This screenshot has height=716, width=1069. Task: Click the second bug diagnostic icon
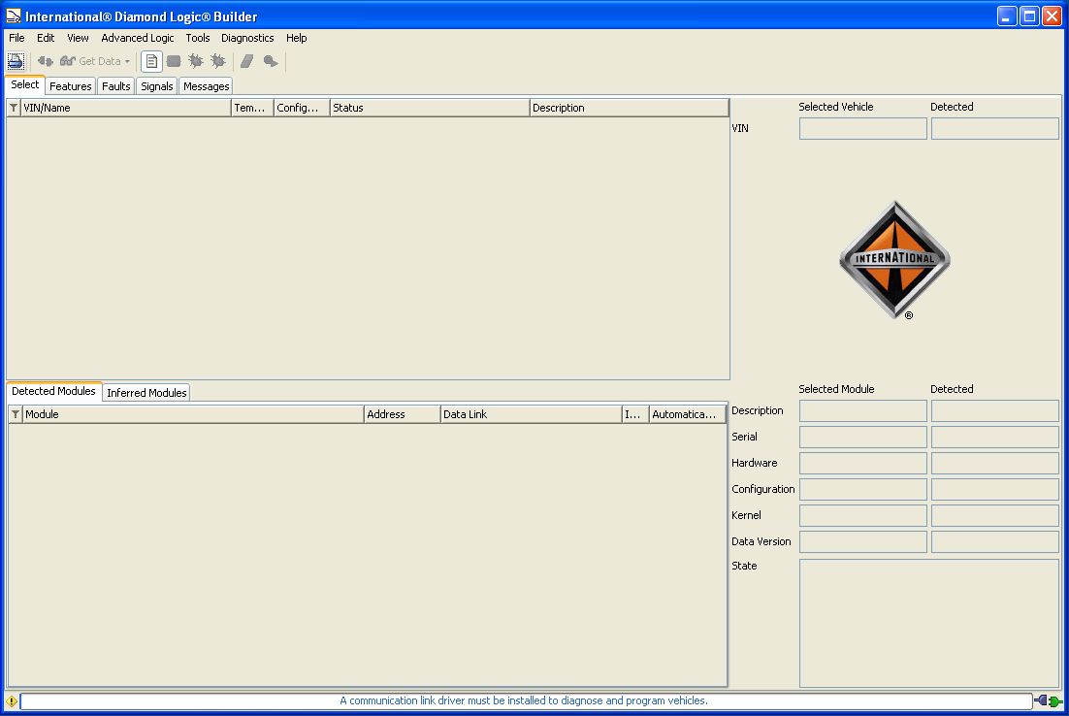(x=218, y=61)
